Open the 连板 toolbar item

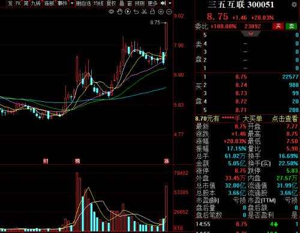point(49,3)
